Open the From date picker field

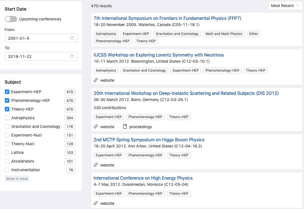38,38
